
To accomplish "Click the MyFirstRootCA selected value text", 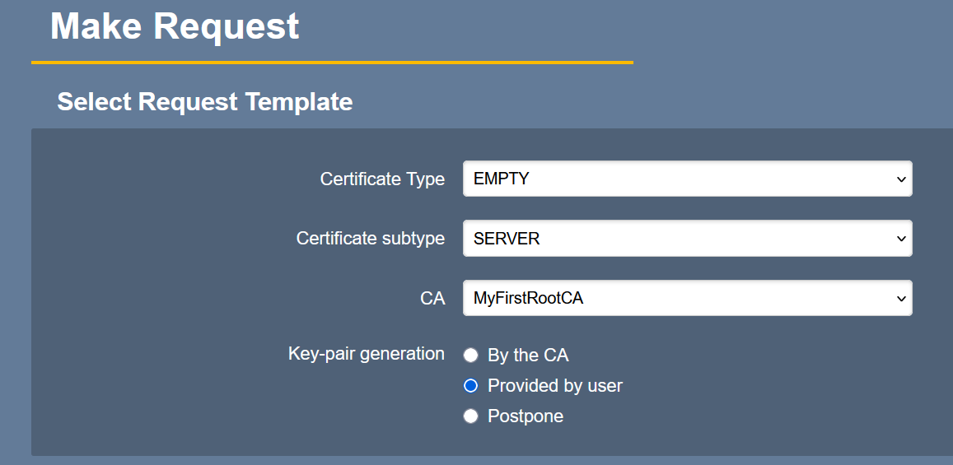I will [528, 299].
